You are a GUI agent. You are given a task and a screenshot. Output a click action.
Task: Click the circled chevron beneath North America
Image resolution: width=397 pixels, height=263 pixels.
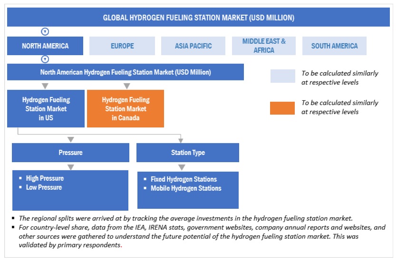coord(45,59)
